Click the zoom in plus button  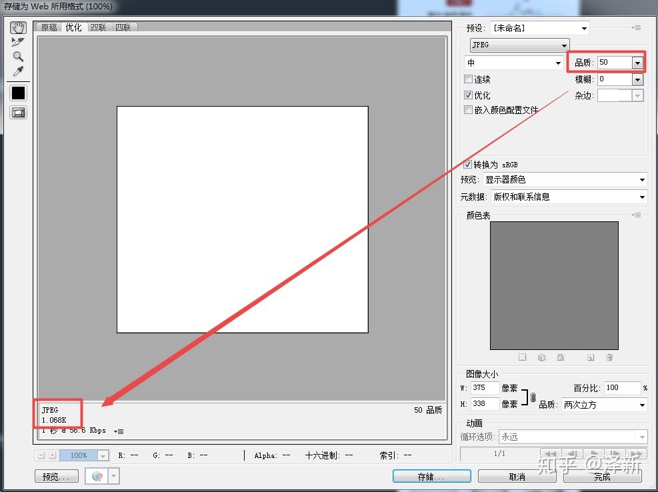pyautogui.click(x=53, y=455)
